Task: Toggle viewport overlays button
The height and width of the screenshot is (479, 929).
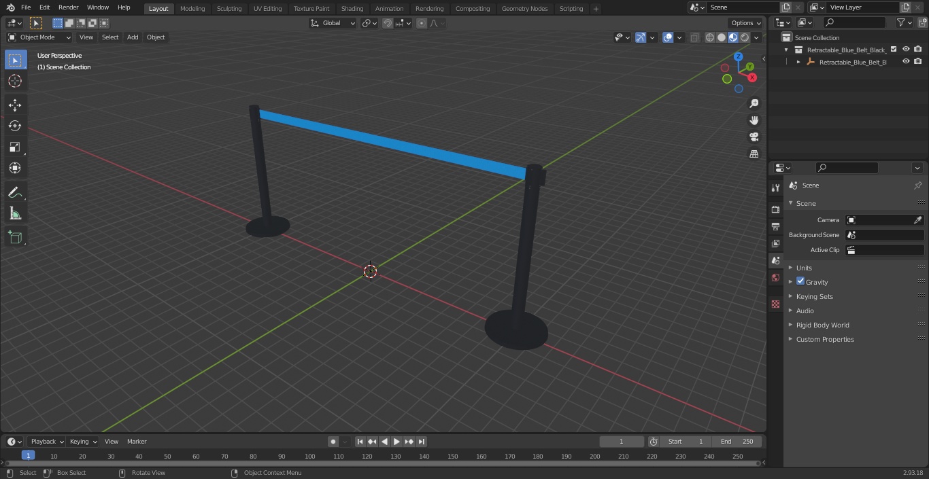Action: click(x=668, y=37)
